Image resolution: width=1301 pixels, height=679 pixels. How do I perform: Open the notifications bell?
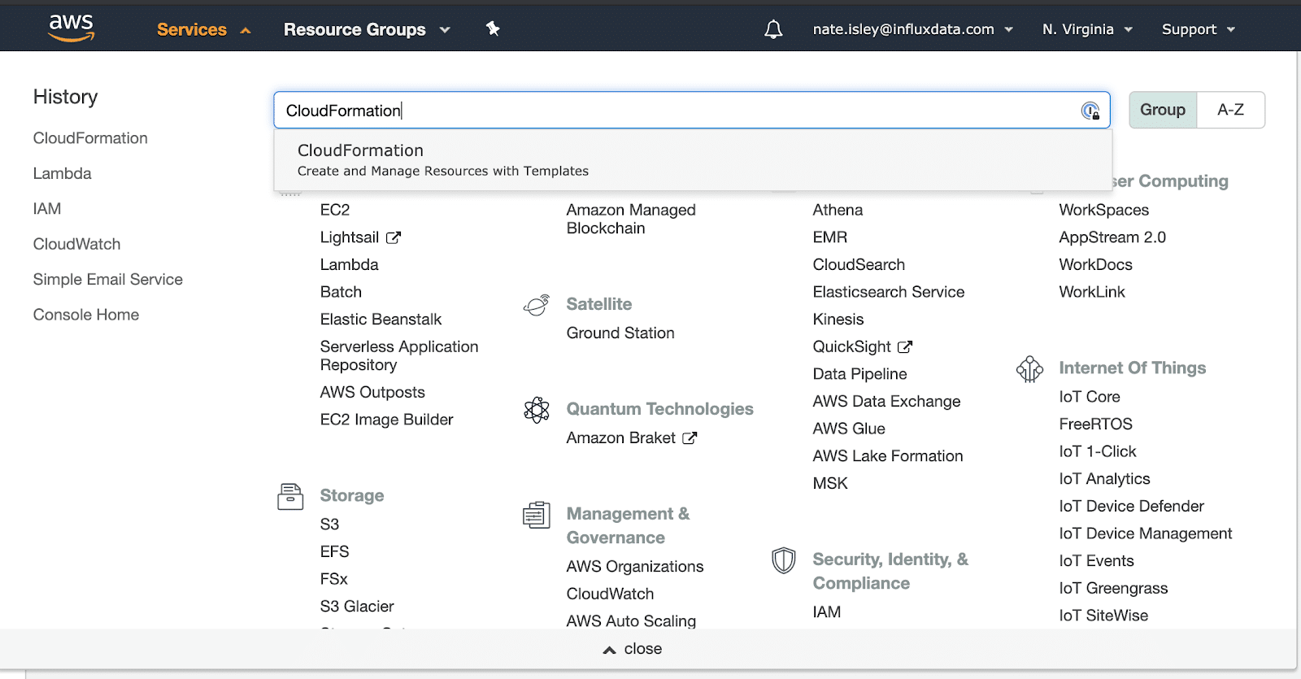pos(773,30)
